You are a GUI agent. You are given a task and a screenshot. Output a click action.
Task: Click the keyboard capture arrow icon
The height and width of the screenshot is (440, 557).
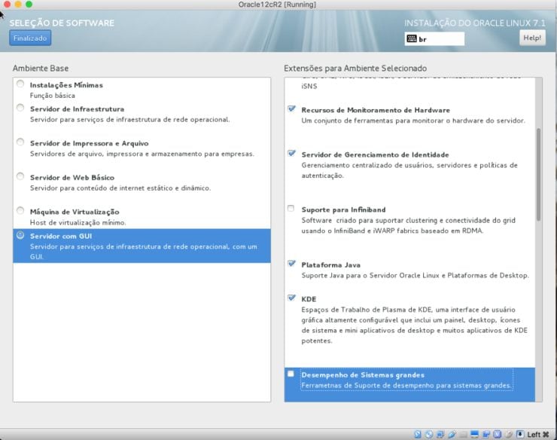520,434
